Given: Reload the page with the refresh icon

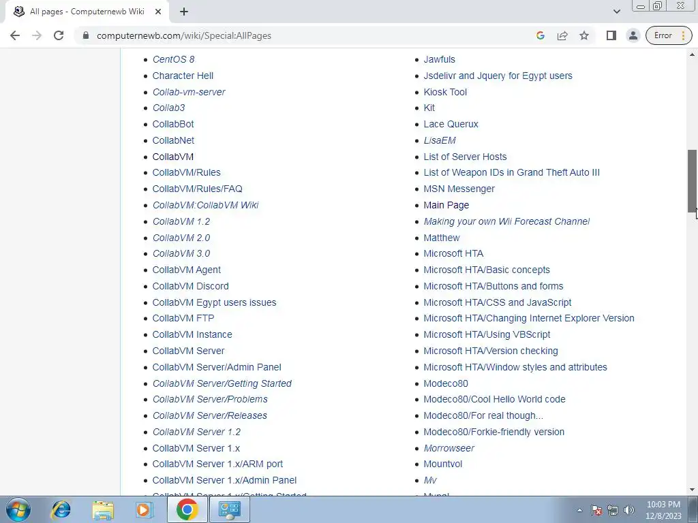Looking at the screenshot, I should click(x=59, y=35).
